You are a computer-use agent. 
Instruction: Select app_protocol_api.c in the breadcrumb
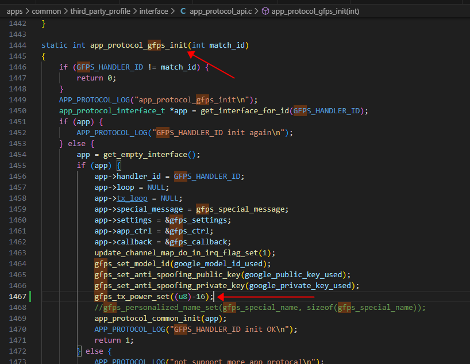point(221,12)
